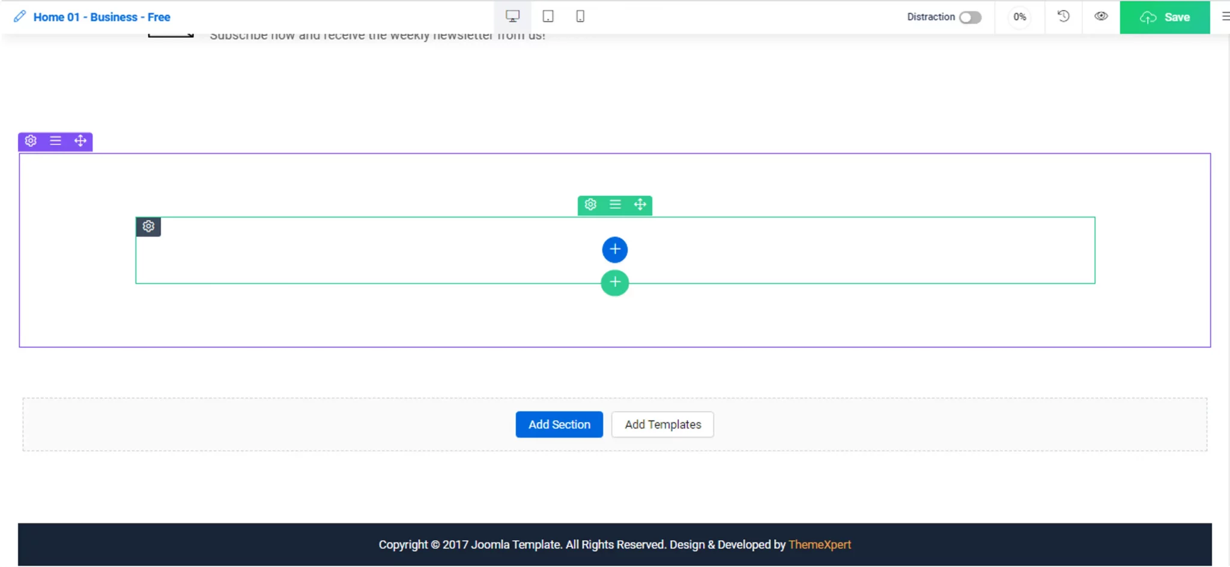Click the green row move handle icon
1230x567 pixels.
tap(640, 205)
